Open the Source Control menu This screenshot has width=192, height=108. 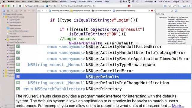(x=85, y=1)
